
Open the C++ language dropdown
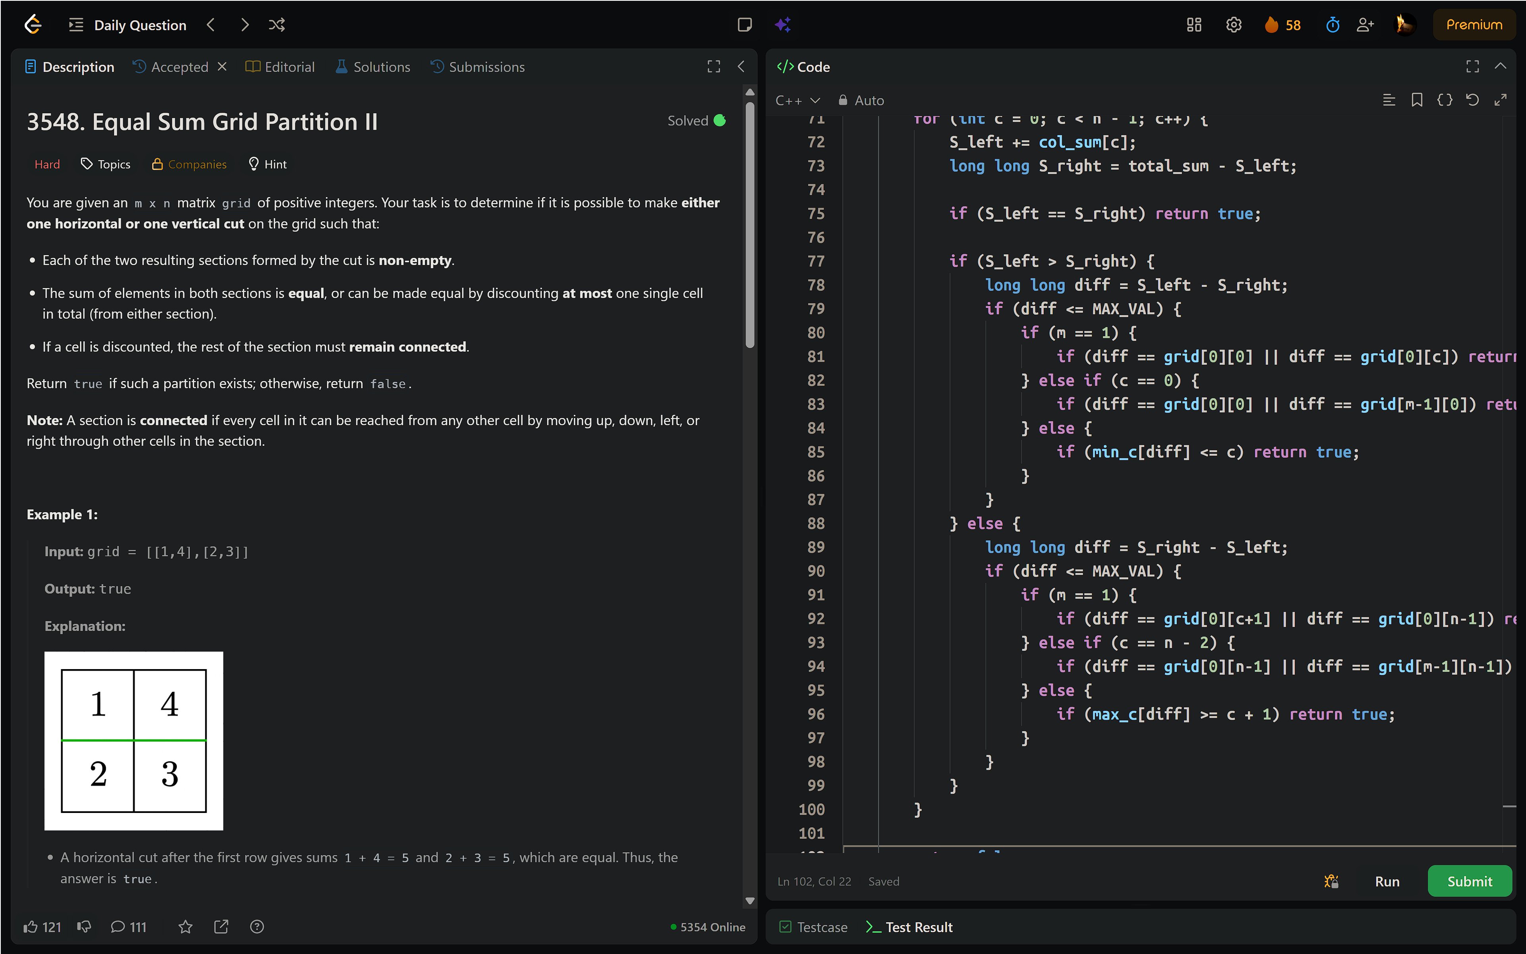(x=797, y=100)
